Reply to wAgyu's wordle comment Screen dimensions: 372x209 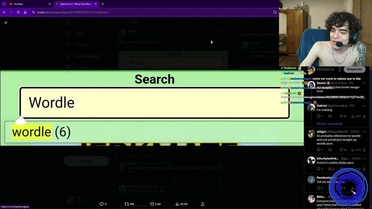tap(319, 150)
